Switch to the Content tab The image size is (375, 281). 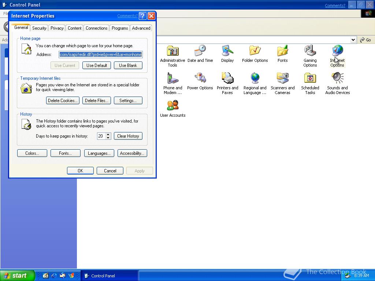pyautogui.click(x=74, y=28)
